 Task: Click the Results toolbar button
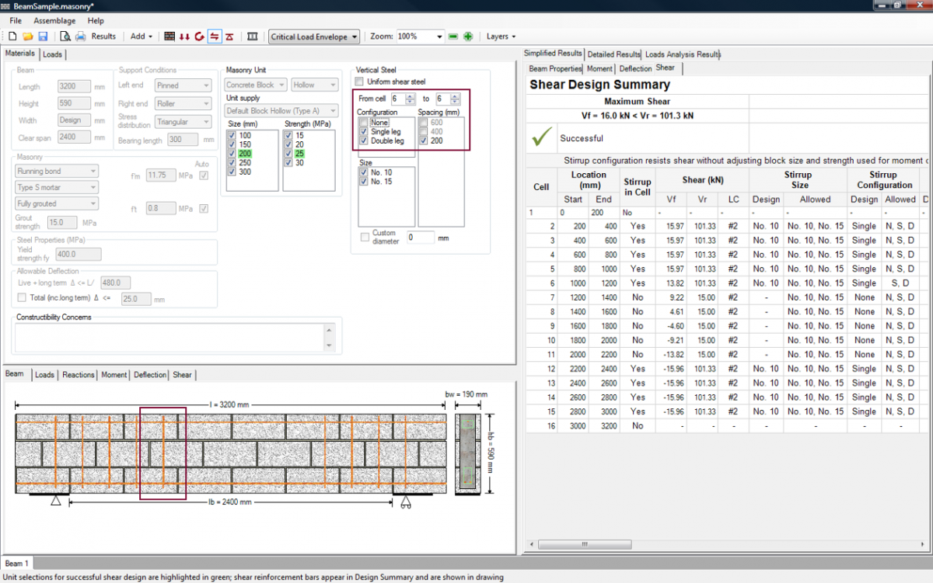[x=103, y=36]
